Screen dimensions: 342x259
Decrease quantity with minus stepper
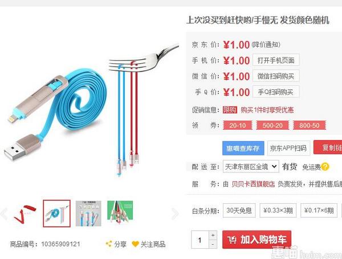pyautogui.click(x=213, y=244)
